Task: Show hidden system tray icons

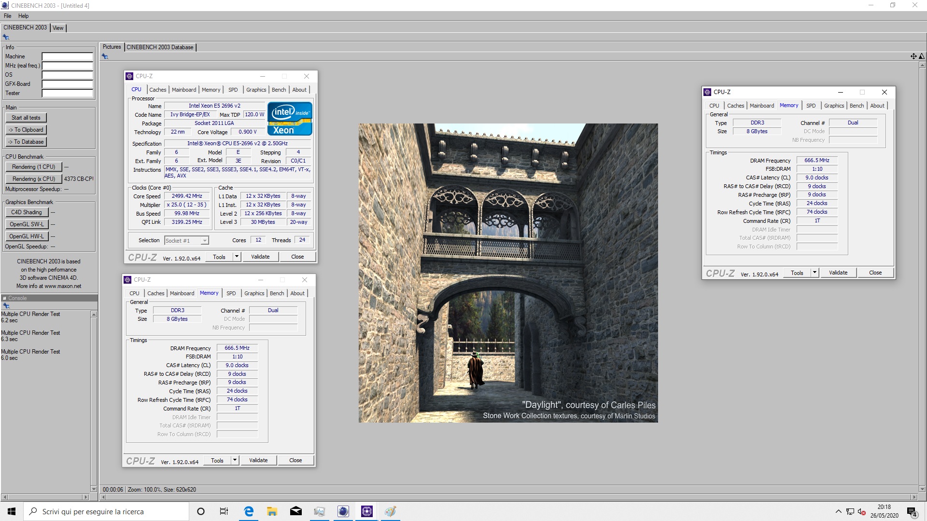Action: (x=838, y=512)
